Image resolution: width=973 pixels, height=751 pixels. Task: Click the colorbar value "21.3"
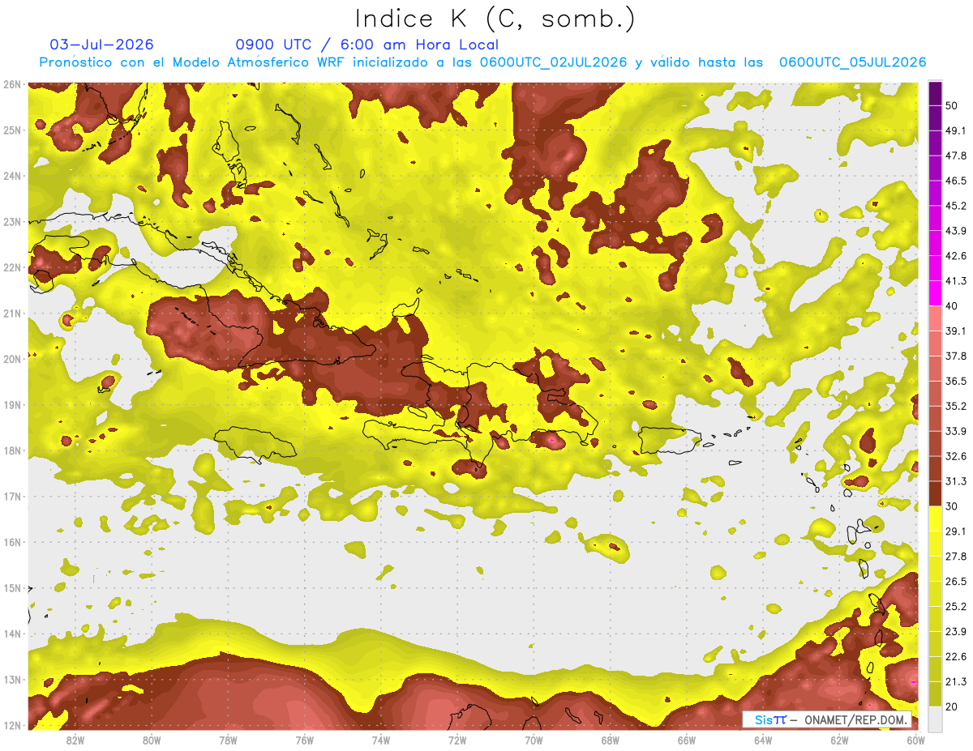pyautogui.click(x=954, y=682)
